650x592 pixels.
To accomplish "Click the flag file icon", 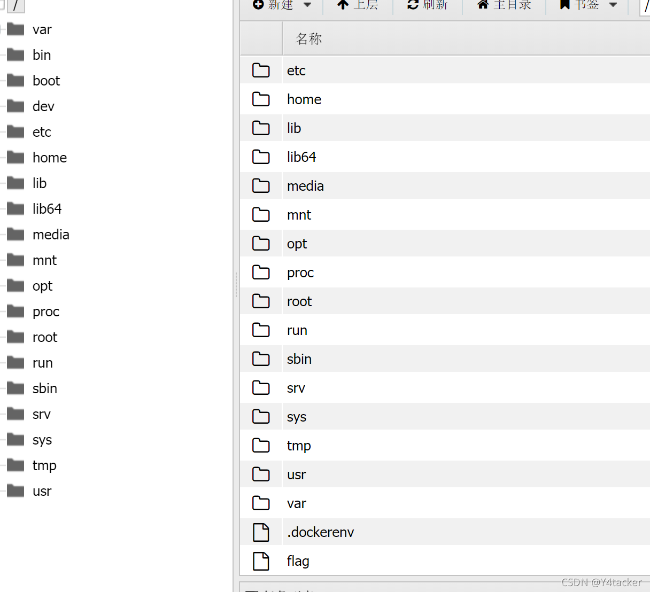I will 261,561.
